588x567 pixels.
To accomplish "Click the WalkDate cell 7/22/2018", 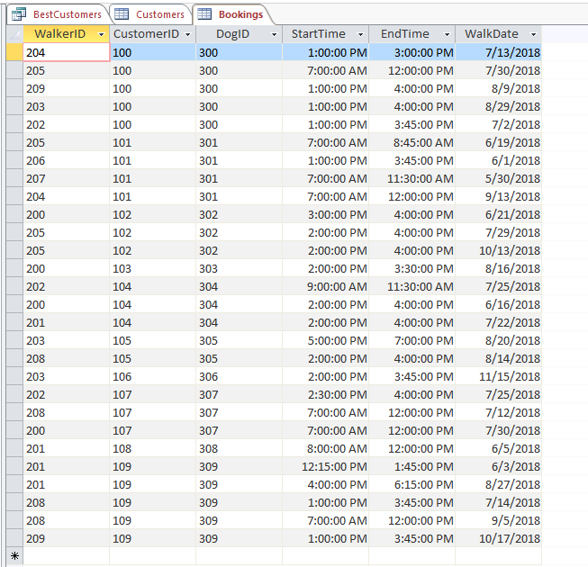I will pos(498,322).
